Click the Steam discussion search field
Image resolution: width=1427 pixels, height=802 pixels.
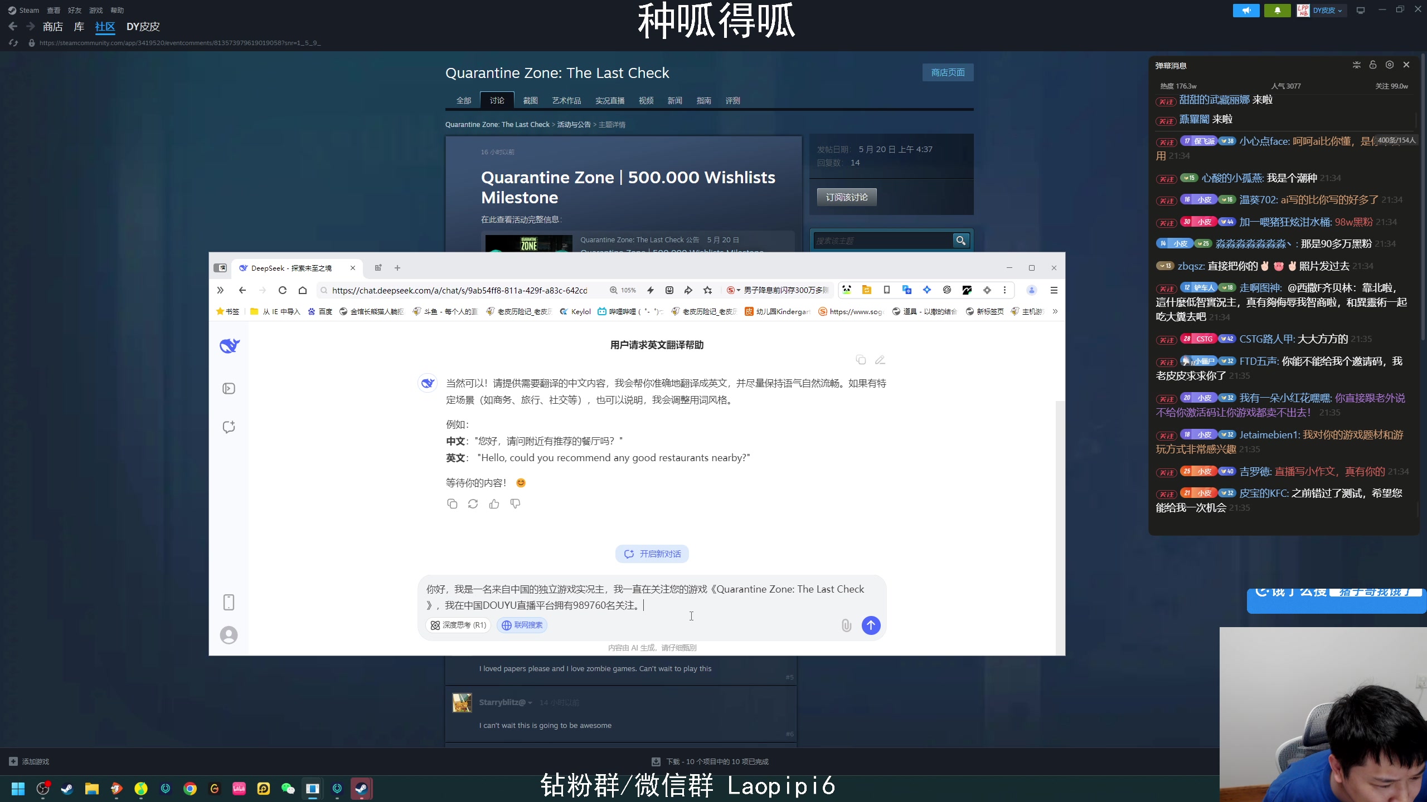click(883, 241)
